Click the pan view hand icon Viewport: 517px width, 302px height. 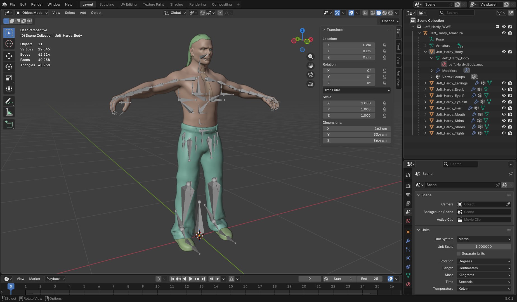[x=311, y=66]
